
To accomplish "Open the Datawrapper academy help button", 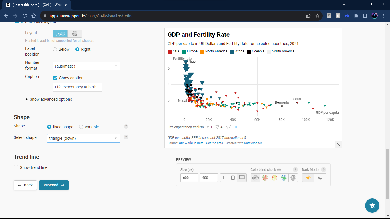I will coord(372,206).
